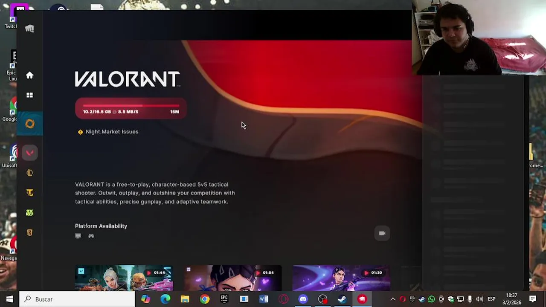Viewport: 546px width, 307px height.
Task: Open the game library grid icon
Action: [x=29, y=95]
